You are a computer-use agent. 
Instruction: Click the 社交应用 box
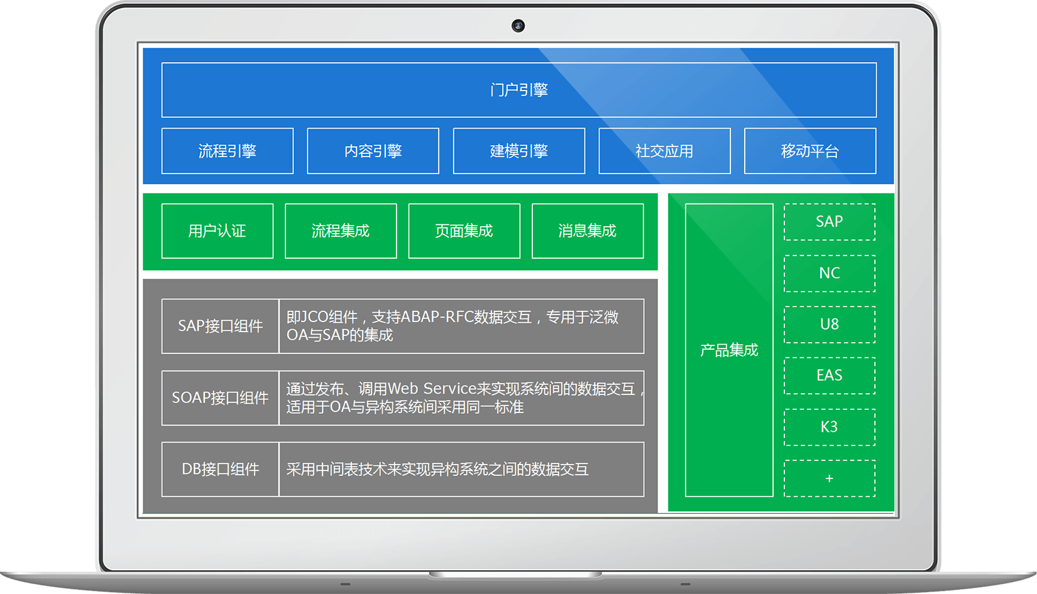(664, 151)
